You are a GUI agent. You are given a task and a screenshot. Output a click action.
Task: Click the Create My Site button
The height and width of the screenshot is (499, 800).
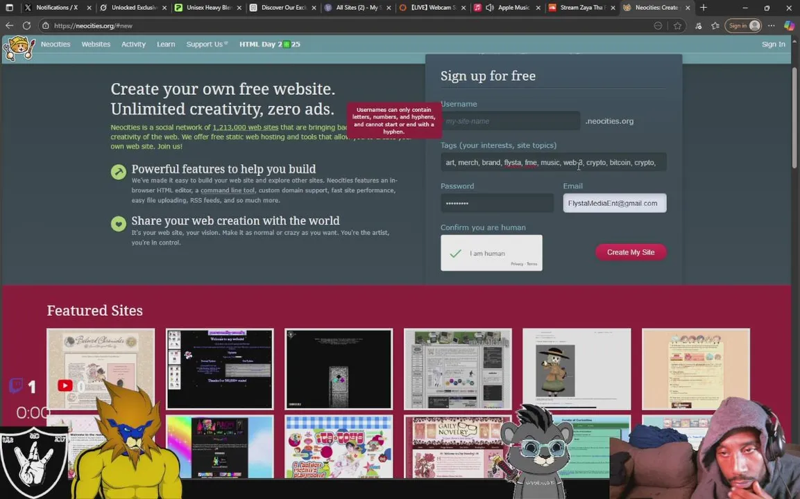click(631, 252)
